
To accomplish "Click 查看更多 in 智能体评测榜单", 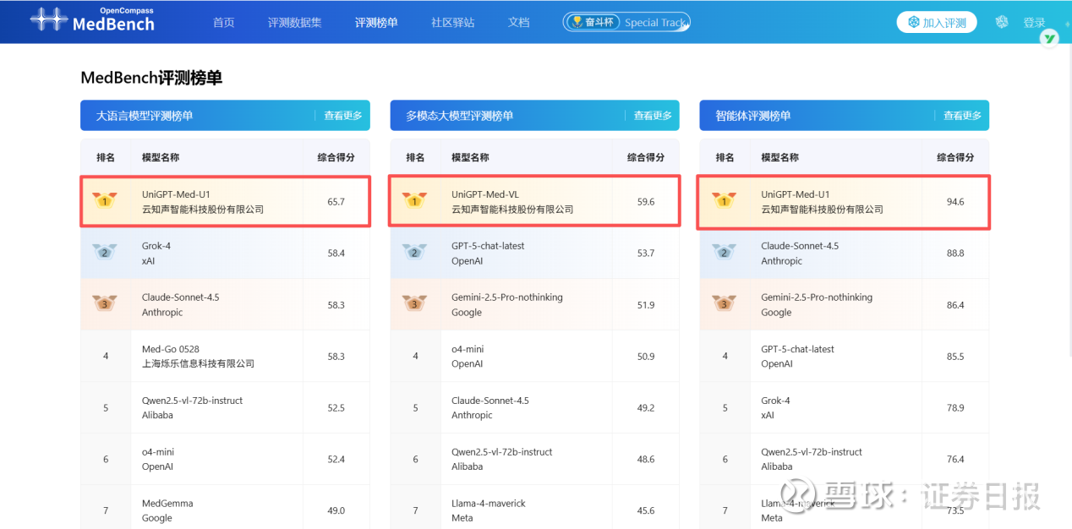I will coord(963,116).
